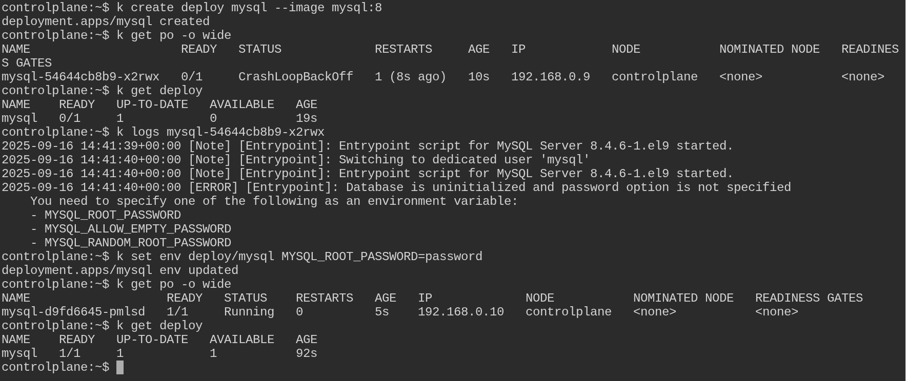Click the mysql-d9fd6645-pmlsd pod name
Screen dimensions: 906x381
(x=73, y=312)
